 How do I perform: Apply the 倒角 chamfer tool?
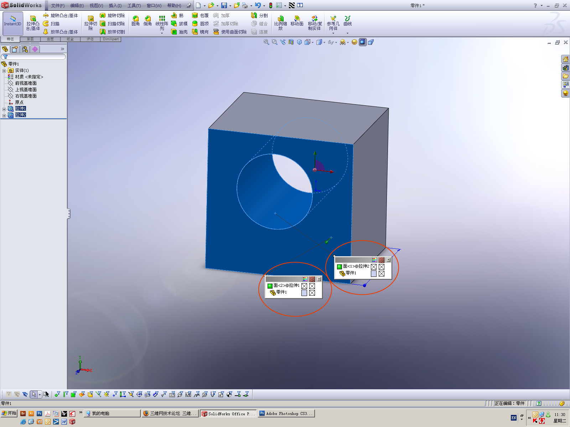[x=147, y=21]
